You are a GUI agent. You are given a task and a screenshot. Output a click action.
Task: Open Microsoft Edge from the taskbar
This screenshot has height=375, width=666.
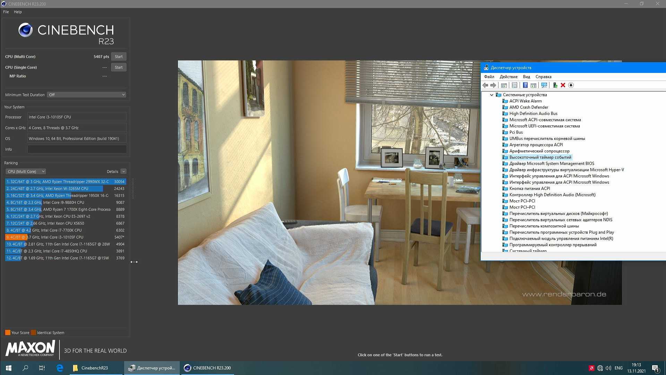click(x=60, y=368)
